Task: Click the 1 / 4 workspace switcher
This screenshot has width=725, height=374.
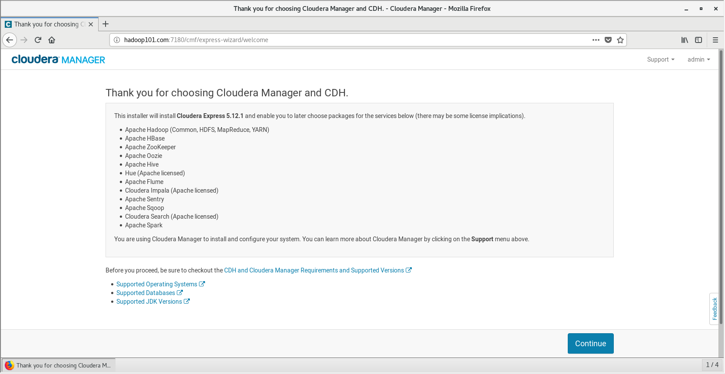Action: [x=712, y=365]
